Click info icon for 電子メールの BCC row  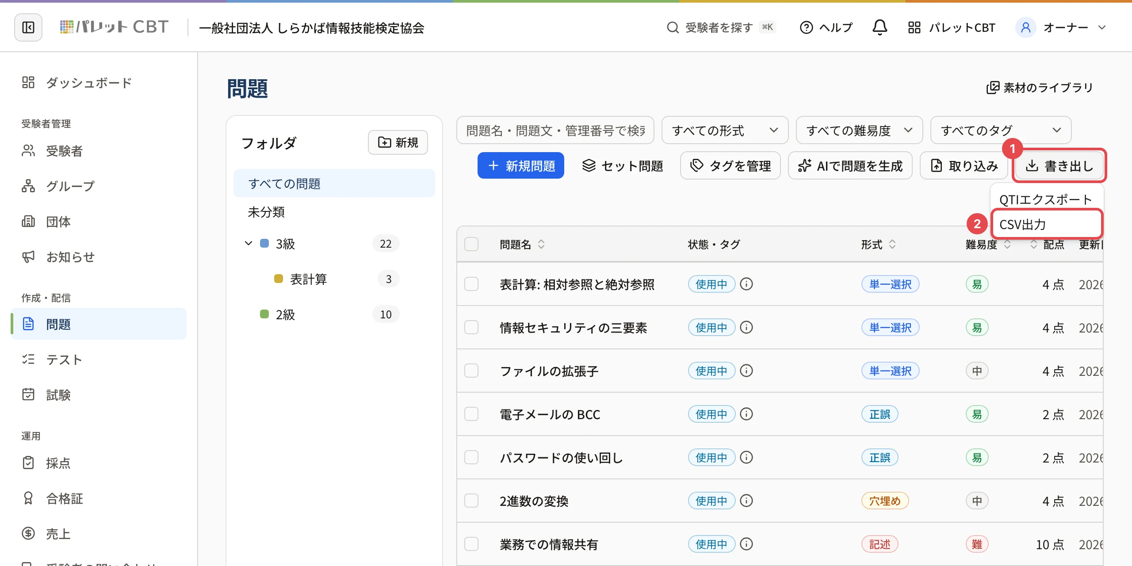coord(746,414)
